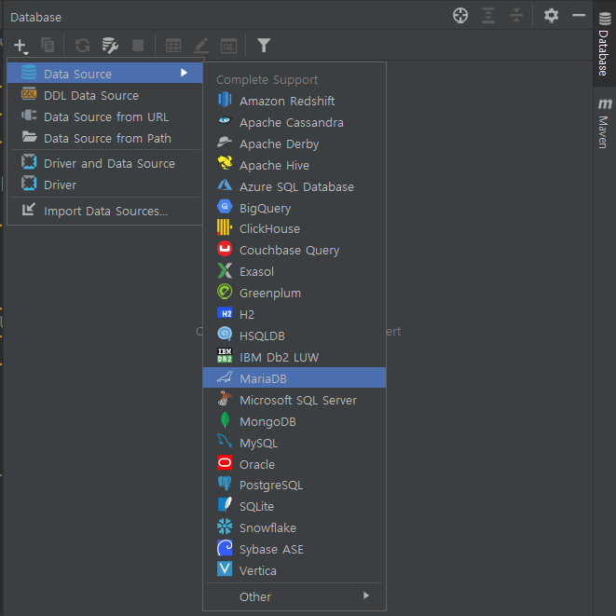Click the Duplicate toolbar icon
This screenshot has width=616, height=616.
pos(48,45)
